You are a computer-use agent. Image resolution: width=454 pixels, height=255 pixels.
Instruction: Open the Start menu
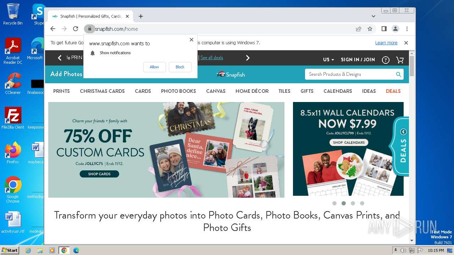[x=10, y=250]
